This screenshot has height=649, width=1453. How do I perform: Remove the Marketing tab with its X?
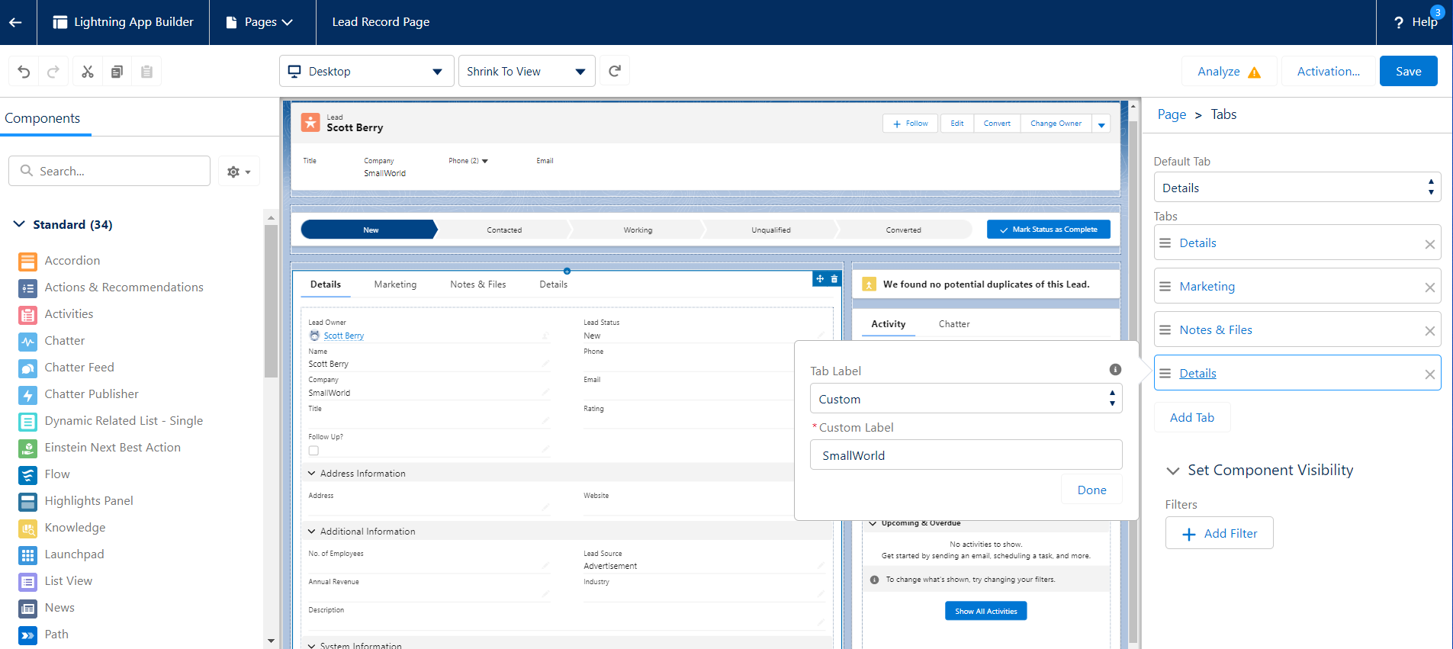point(1429,288)
